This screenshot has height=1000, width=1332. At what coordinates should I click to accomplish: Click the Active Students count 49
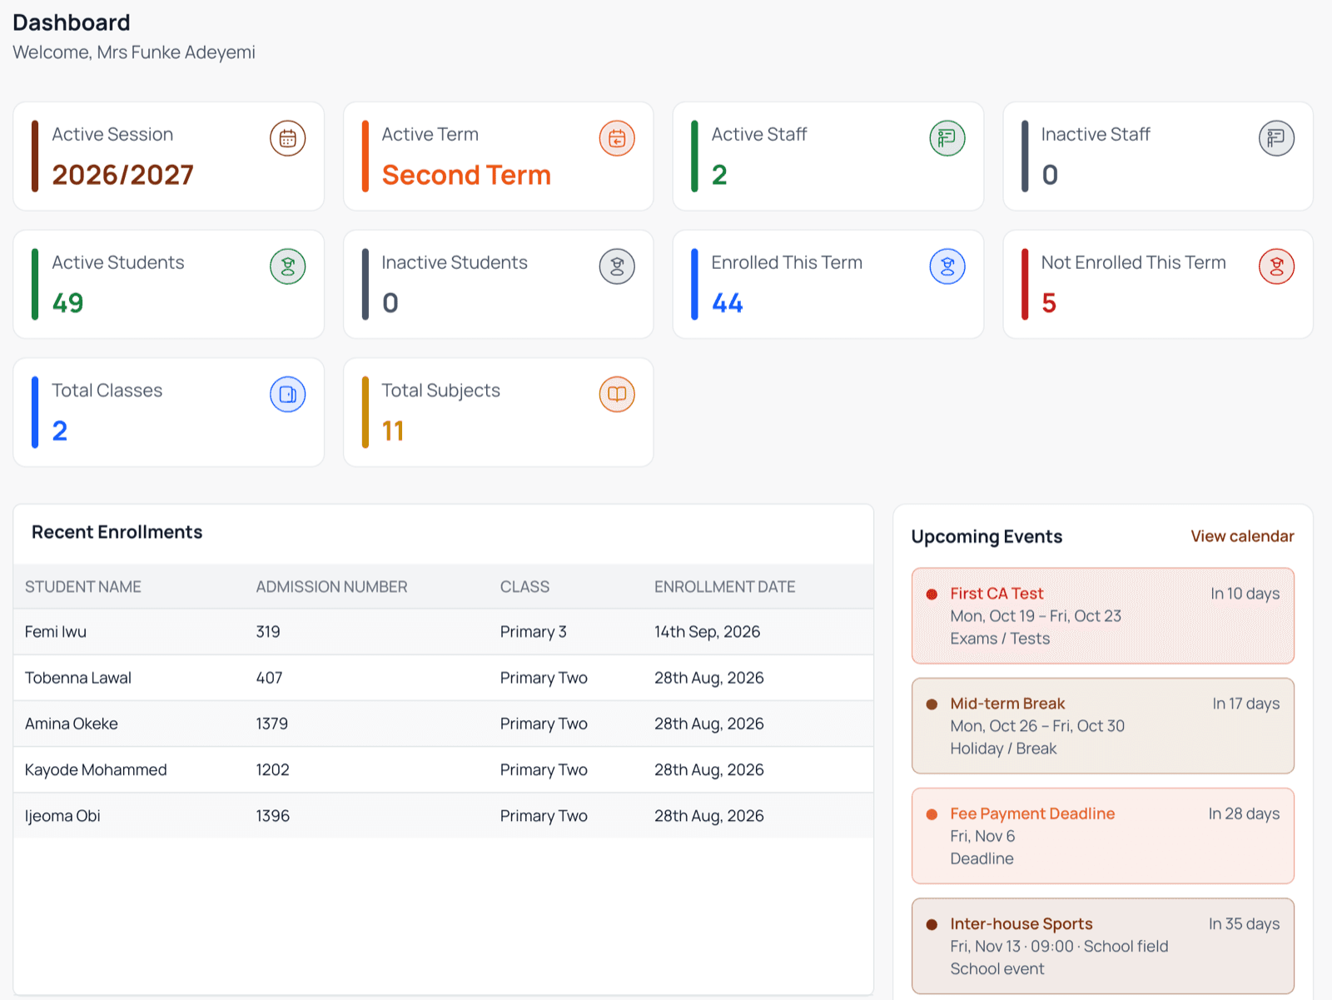(67, 303)
